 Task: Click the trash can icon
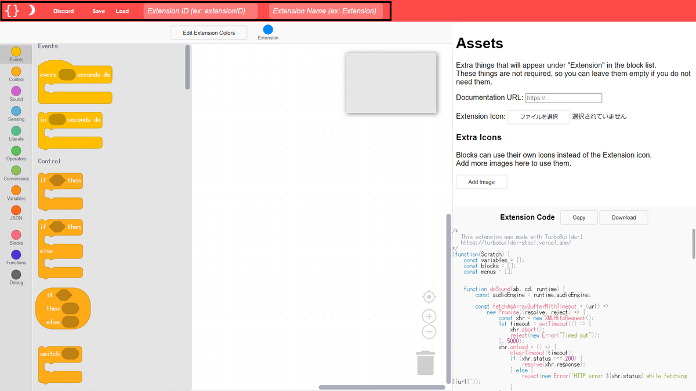[x=426, y=363]
